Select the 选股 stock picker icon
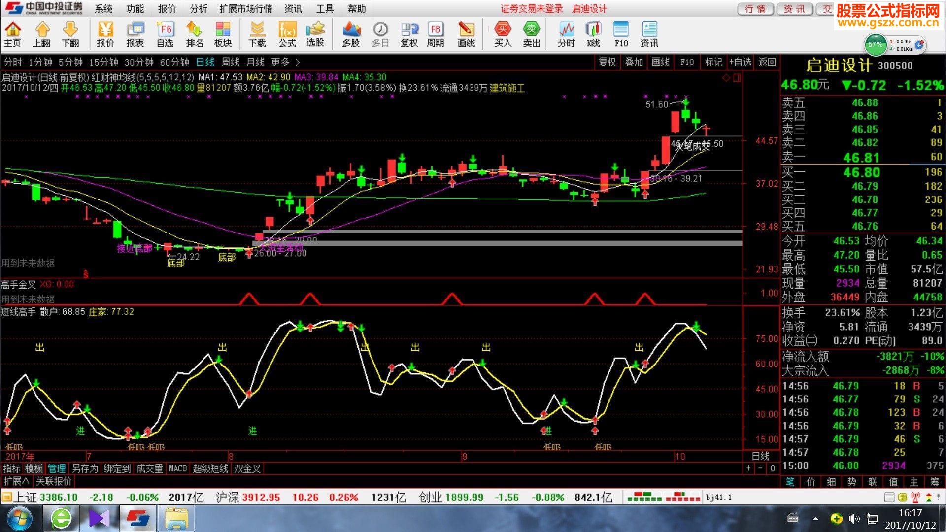The image size is (946, 532). 315,34
